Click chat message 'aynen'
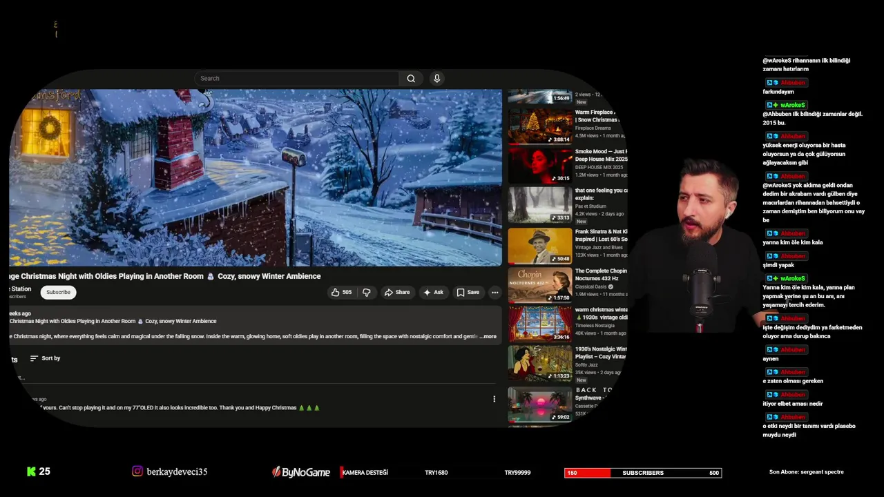884x497 pixels. 771,359
